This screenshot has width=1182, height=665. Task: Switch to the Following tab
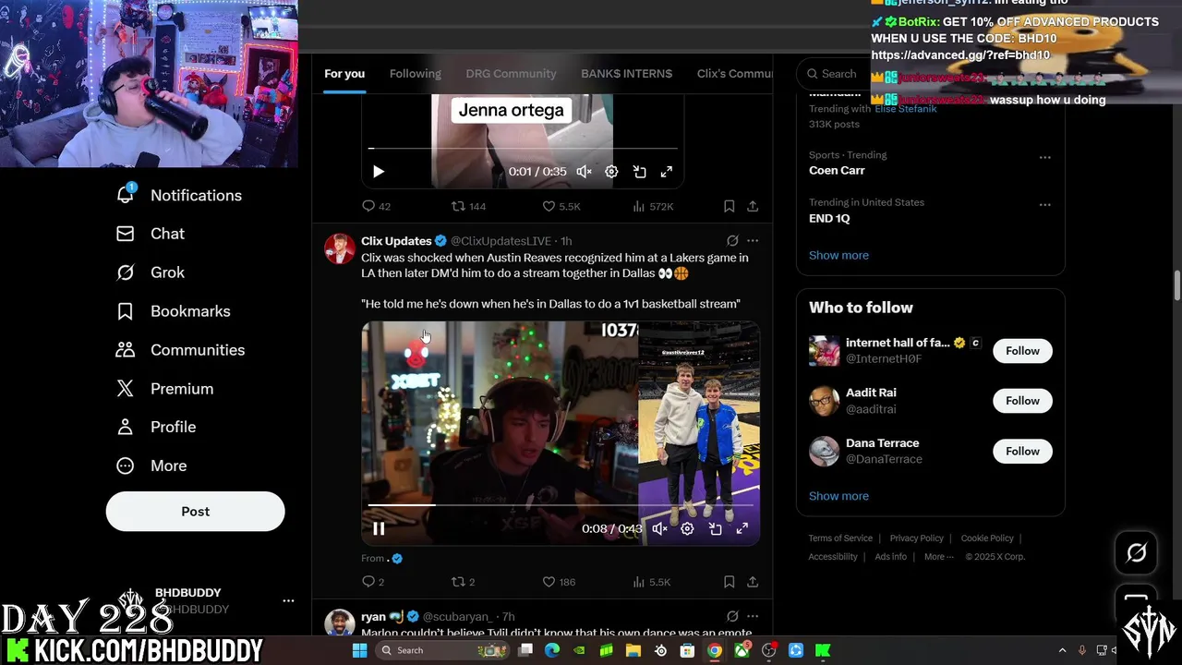coord(416,74)
